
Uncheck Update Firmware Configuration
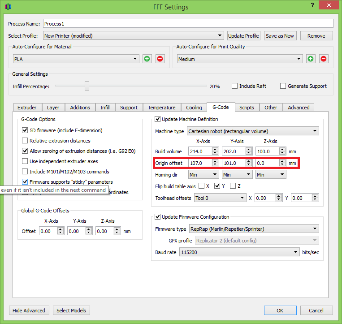tap(157, 217)
